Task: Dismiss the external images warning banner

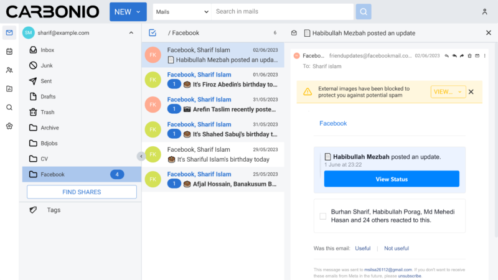Action: pyautogui.click(x=471, y=91)
